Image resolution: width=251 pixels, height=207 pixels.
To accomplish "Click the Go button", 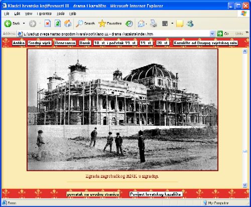I will click(x=223, y=34).
